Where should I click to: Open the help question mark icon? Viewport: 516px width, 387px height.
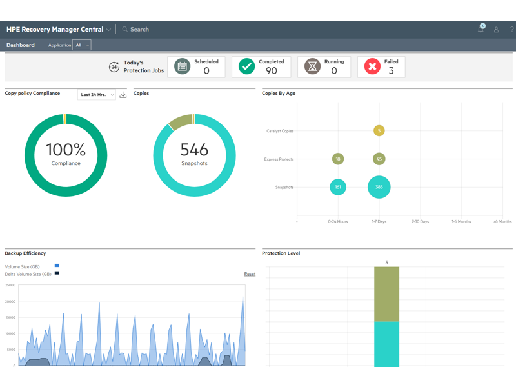512,30
